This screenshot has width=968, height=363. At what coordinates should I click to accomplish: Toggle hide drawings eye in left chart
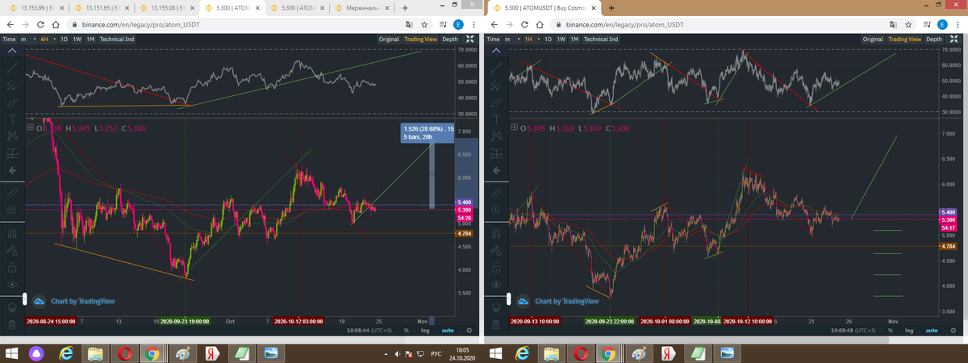[x=11, y=285]
